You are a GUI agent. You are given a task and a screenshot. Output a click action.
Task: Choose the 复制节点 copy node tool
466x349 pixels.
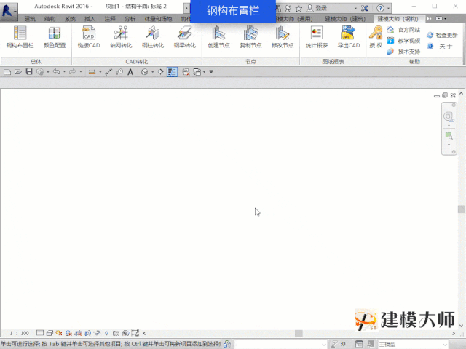click(x=250, y=37)
